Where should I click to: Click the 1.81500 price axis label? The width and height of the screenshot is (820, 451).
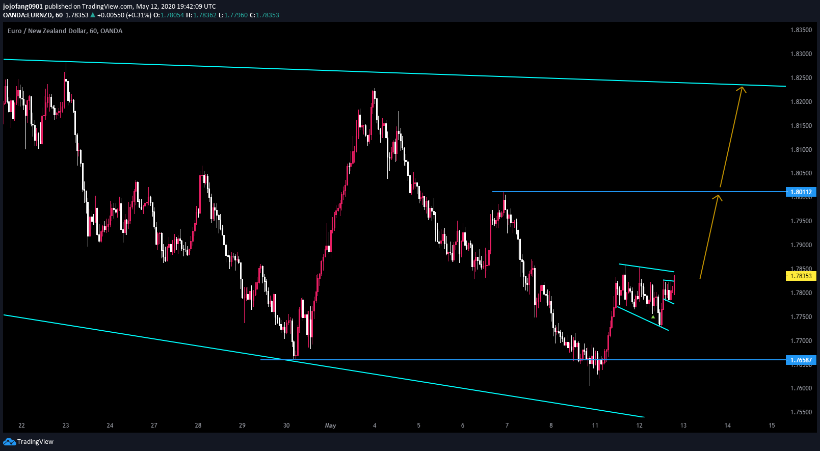coord(801,126)
